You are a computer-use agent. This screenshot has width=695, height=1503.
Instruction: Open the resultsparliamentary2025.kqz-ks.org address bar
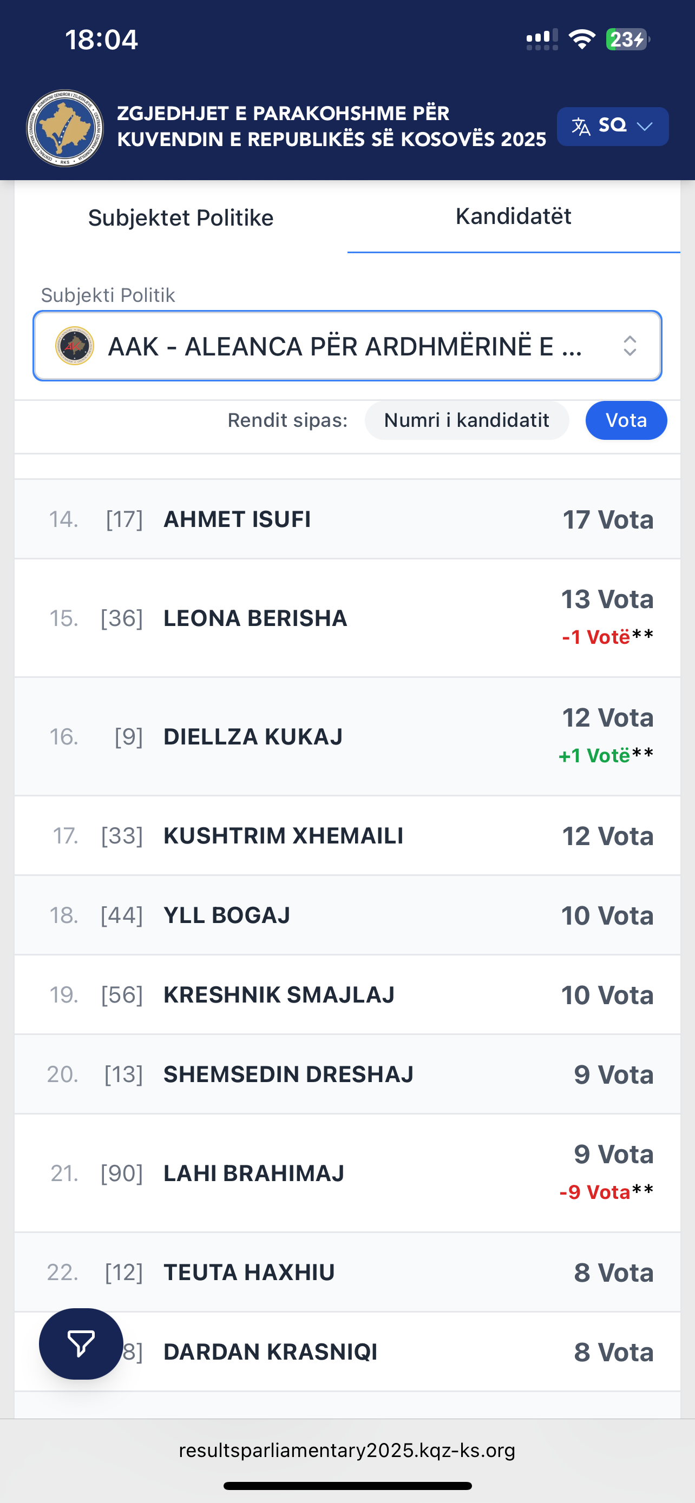pos(347,1451)
